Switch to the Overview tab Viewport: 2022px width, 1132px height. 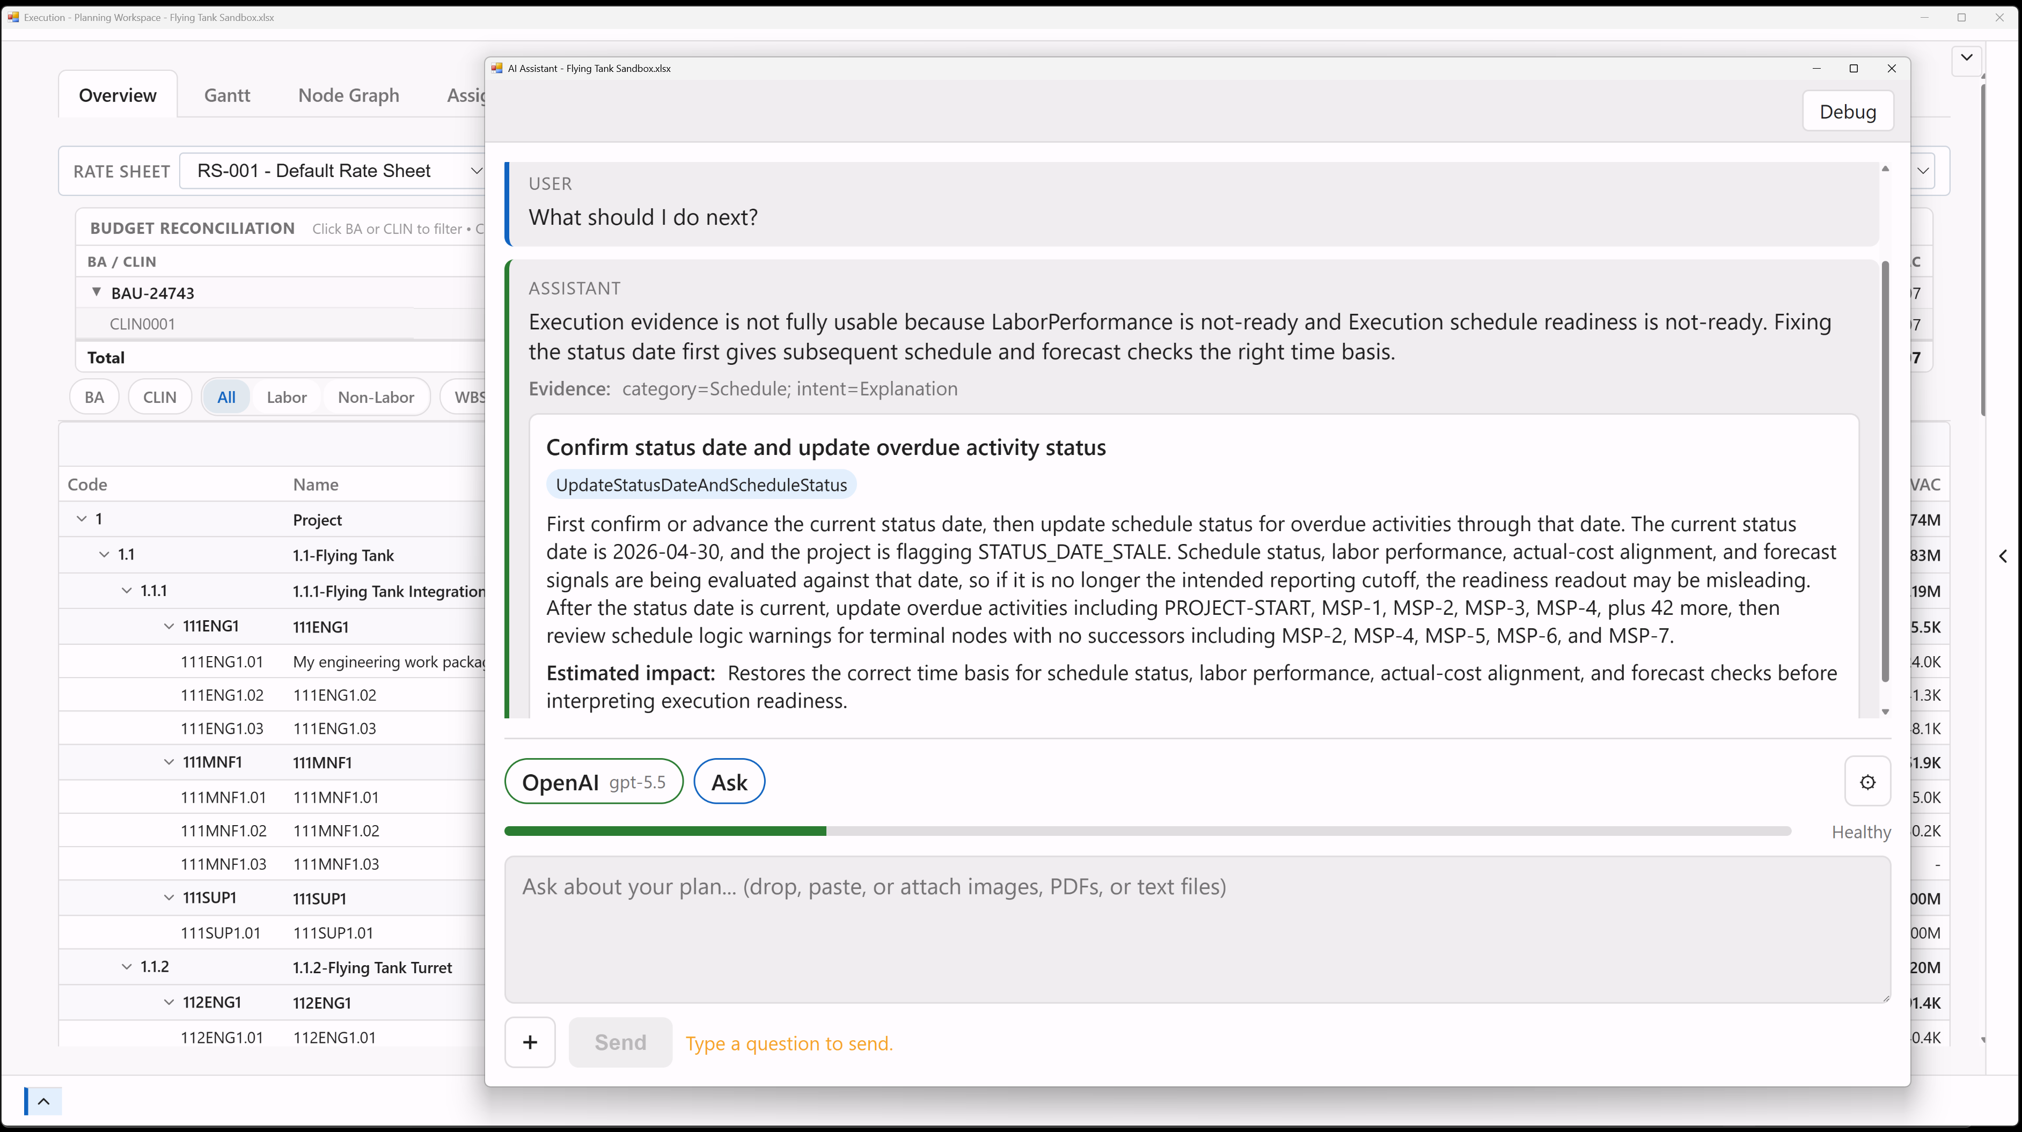click(118, 95)
